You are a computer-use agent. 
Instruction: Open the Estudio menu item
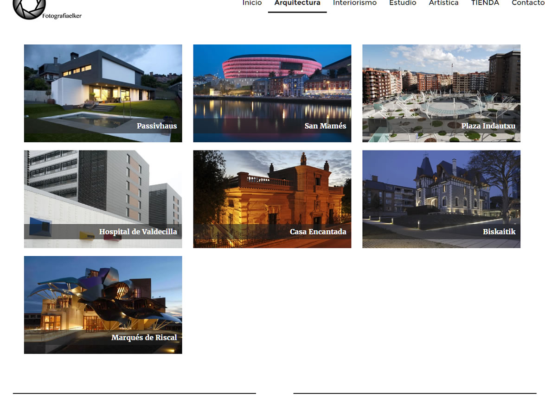pyautogui.click(x=403, y=3)
